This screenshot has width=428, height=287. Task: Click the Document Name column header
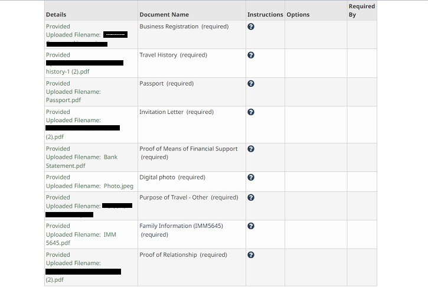pyautogui.click(x=164, y=14)
